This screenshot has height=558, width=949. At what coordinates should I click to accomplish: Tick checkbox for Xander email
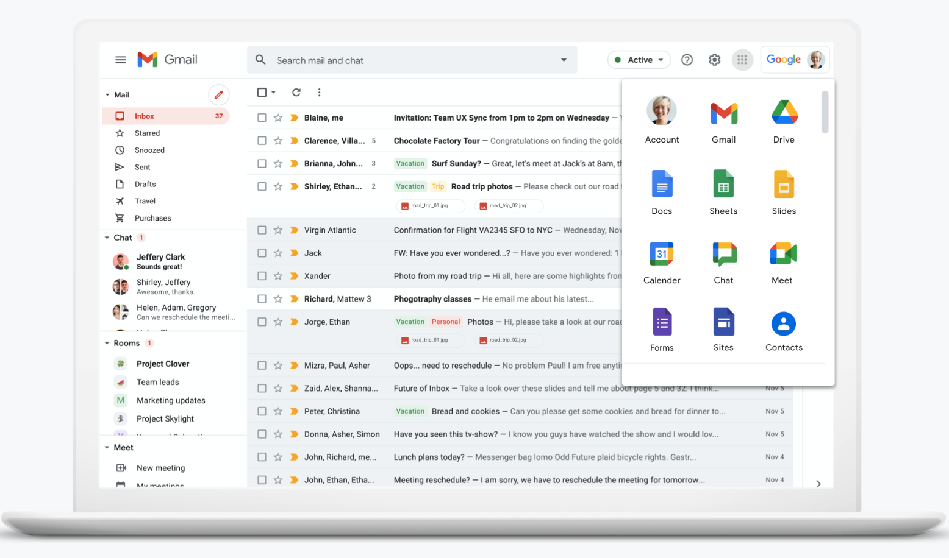point(262,276)
